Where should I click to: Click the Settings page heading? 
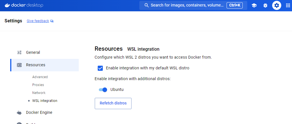click(13, 21)
